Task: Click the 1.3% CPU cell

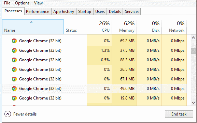Action: tap(99, 50)
